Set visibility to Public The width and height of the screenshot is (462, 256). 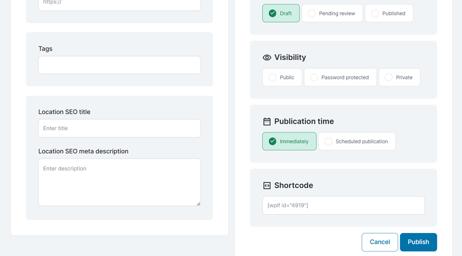click(x=282, y=77)
